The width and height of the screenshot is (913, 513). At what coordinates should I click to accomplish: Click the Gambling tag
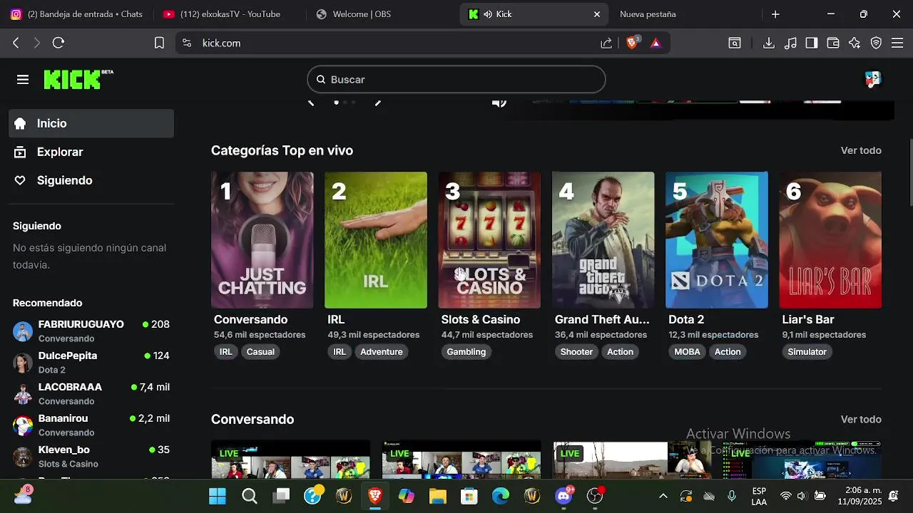pos(466,351)
